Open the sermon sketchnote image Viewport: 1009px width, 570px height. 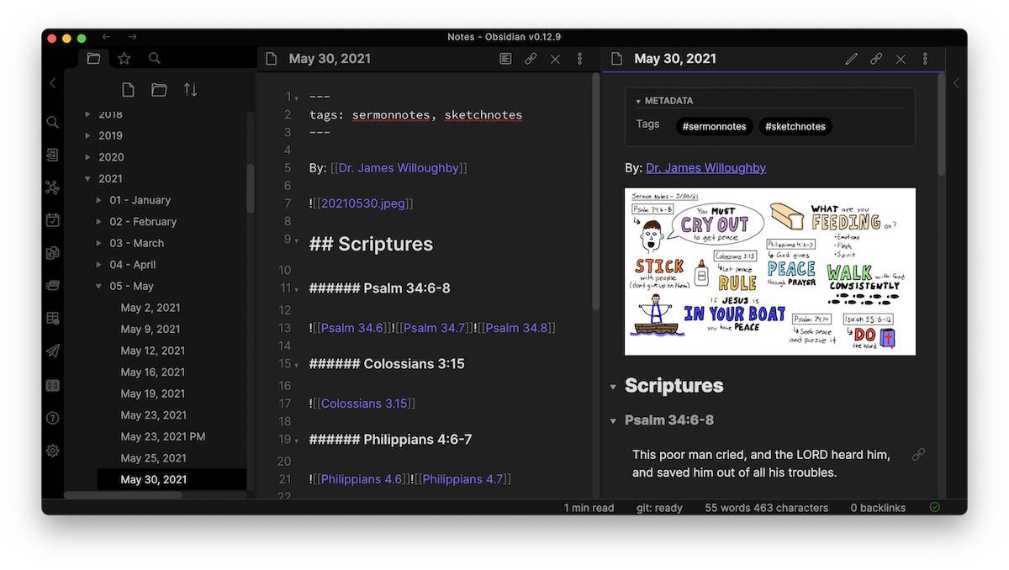pos(770,272)
